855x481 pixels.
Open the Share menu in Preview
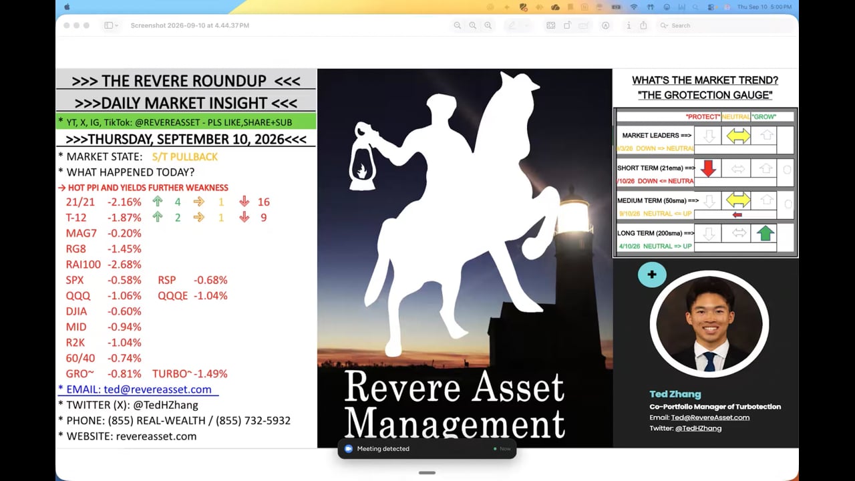(x=643, y=25)
